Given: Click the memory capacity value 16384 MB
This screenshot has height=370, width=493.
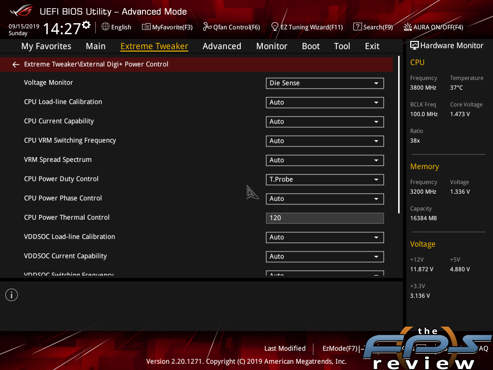Looking at the screenshot, I should tap(424, 218).
